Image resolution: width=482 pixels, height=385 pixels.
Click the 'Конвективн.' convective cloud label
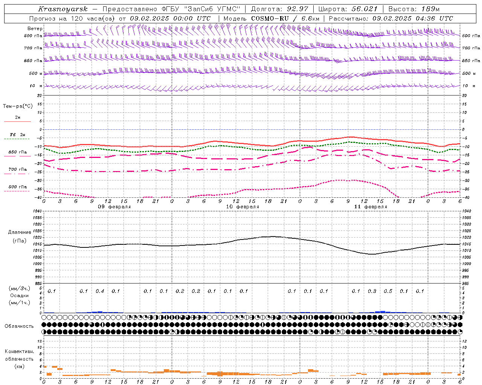(20, 352)
